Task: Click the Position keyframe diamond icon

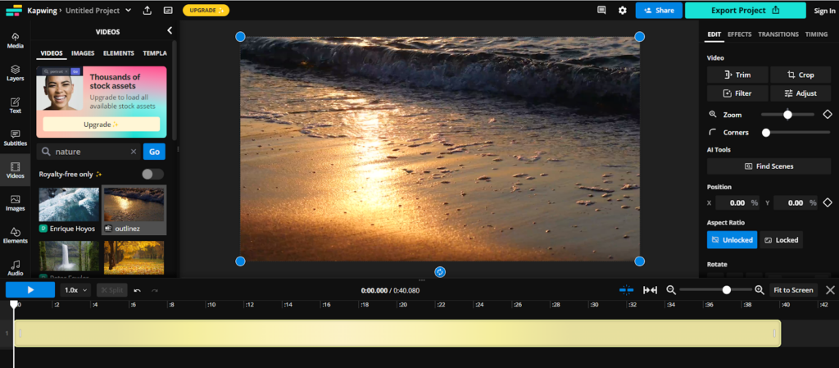Action: coord(828,202)
